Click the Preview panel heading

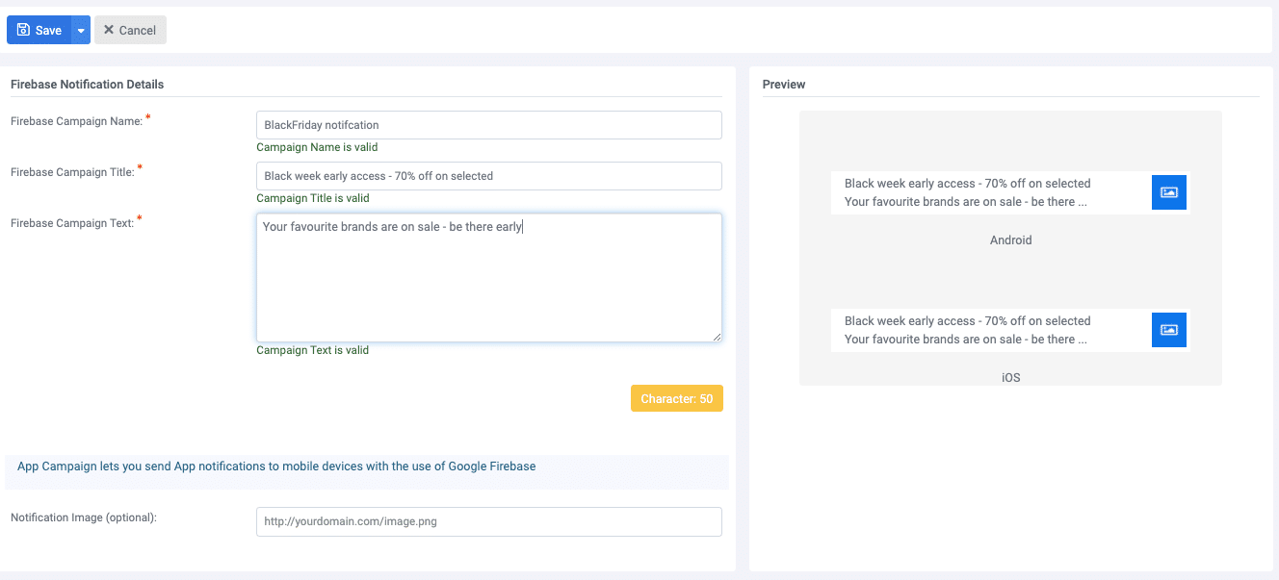784,85
